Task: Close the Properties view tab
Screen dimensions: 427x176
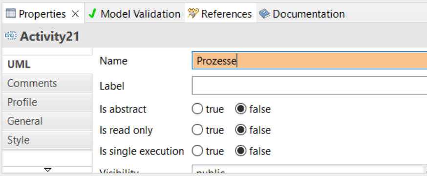Action: coord(75,14)
